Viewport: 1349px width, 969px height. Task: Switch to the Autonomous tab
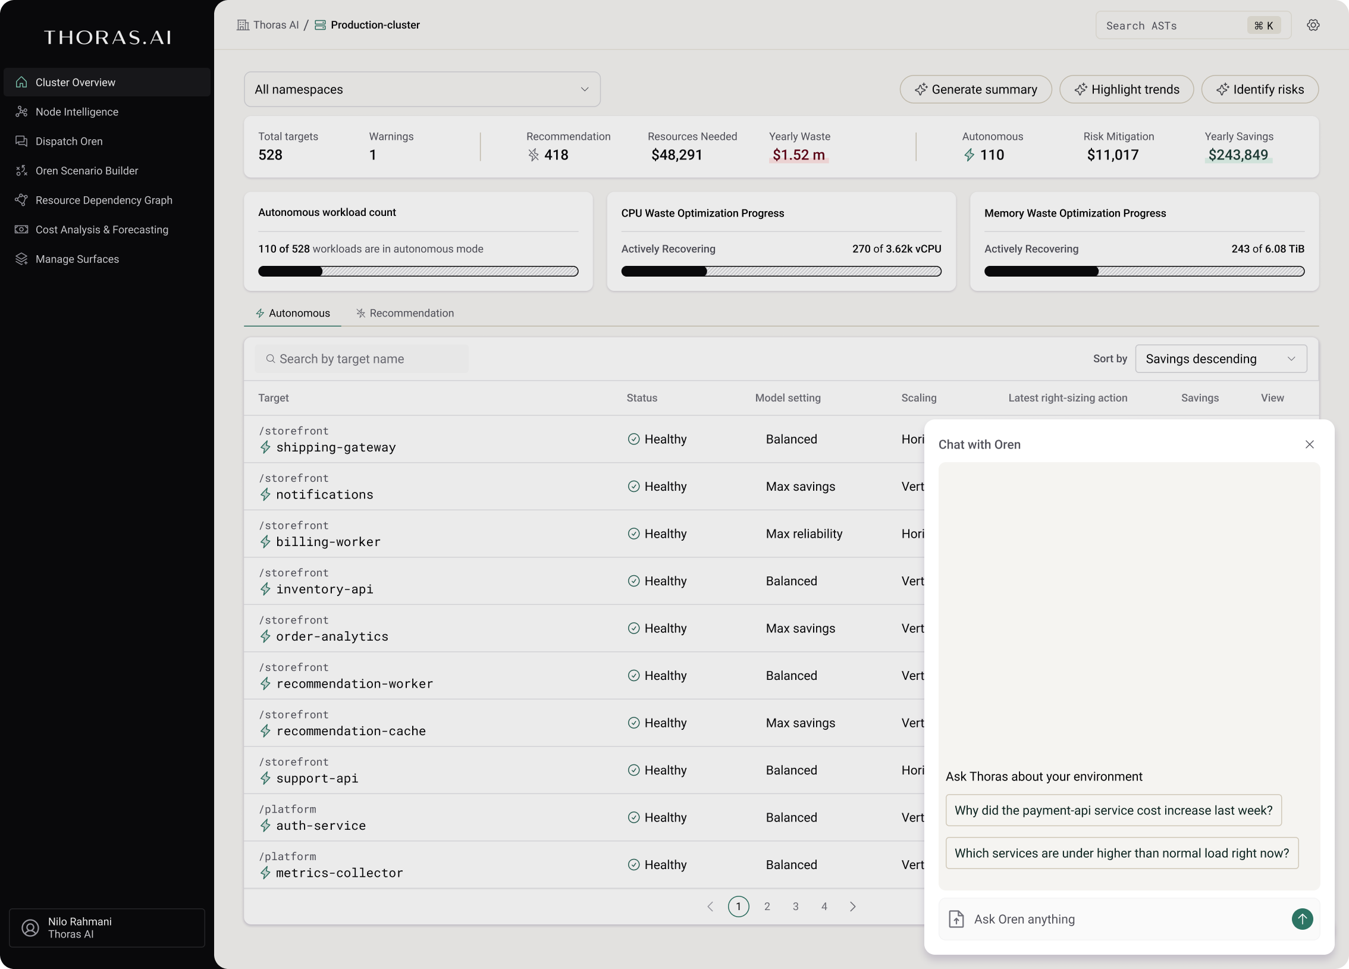(x=293, y=313)
